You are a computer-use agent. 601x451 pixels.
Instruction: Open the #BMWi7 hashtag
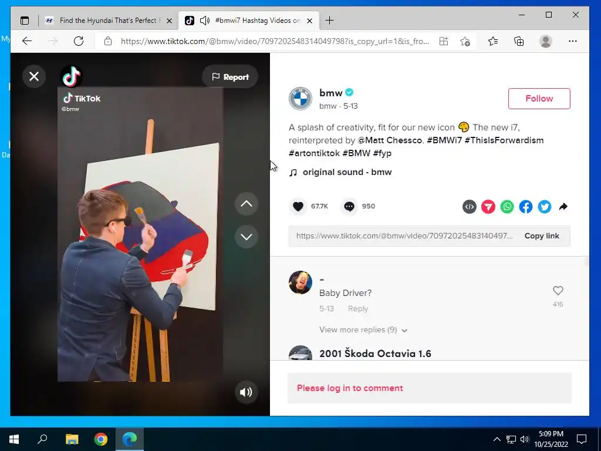pyautogui.click(x=444, y=140)
